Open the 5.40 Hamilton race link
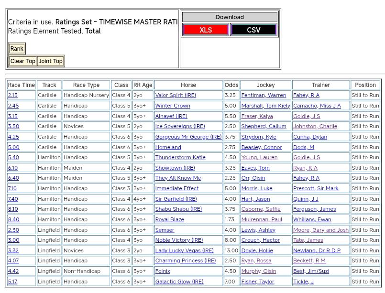This screenshot has height=293, width=385. [x=13, y=158]
